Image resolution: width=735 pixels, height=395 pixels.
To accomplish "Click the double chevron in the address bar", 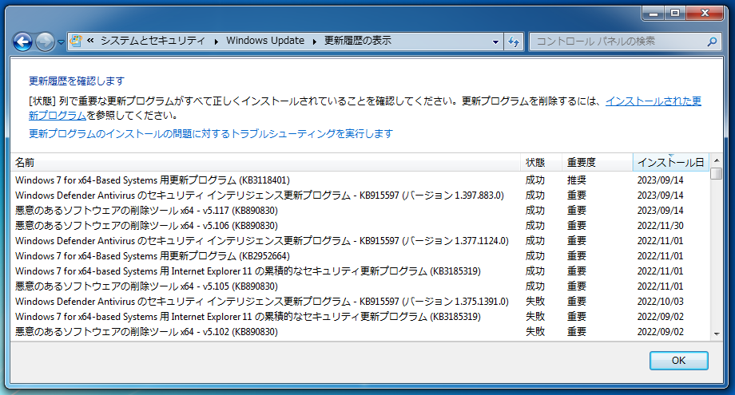I will (x=90, y=41).
